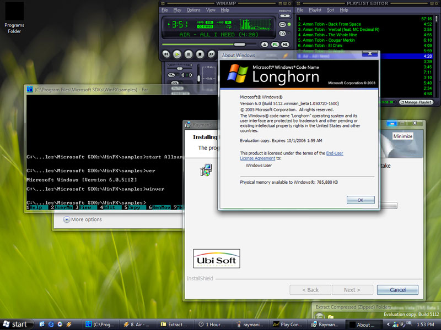This screenshot has width=441, height=330.
Task: Switch to the Far taskbar button
Action: pyautogui.click(x=100, y=324)
